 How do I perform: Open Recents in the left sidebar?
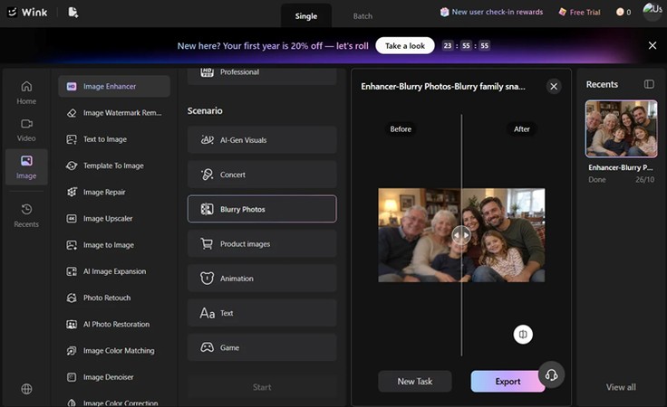26,215
